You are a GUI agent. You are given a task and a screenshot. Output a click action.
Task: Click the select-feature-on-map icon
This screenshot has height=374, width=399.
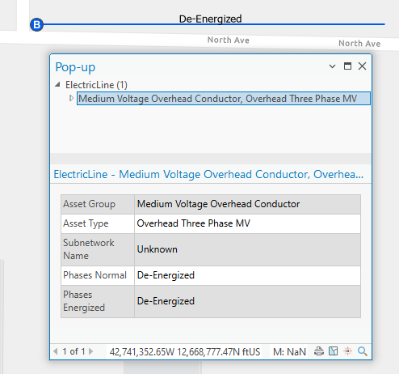pyautogui.click(x=333, y=351)
